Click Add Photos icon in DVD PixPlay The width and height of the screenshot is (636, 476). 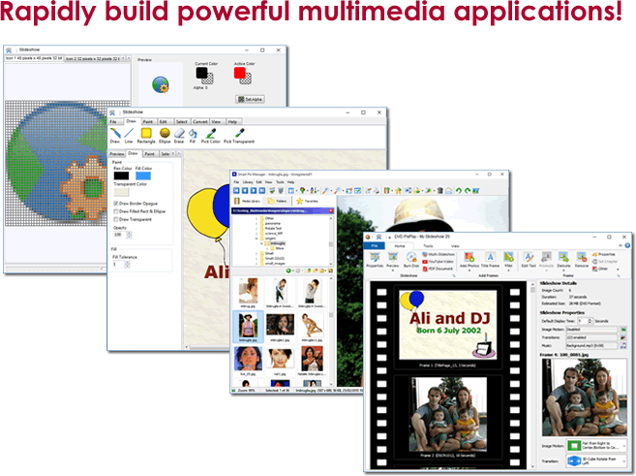[469, 260]
